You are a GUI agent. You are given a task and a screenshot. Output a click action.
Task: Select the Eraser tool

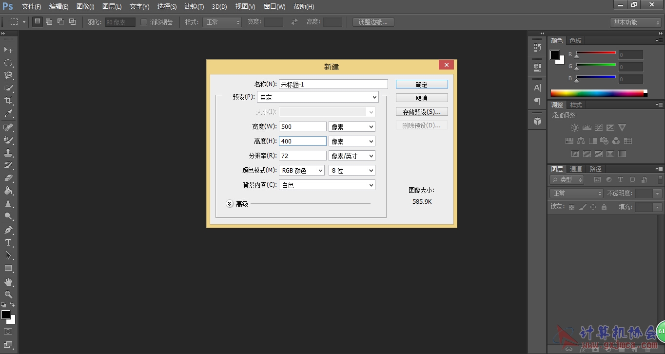tap(8, 178)
